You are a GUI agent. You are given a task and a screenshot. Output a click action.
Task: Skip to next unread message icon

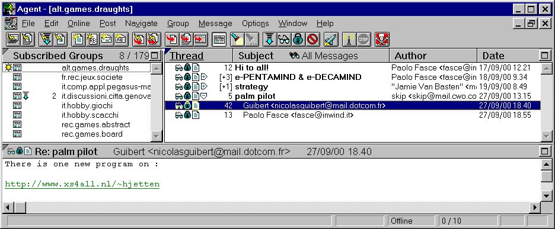click(x=139, y=39)
